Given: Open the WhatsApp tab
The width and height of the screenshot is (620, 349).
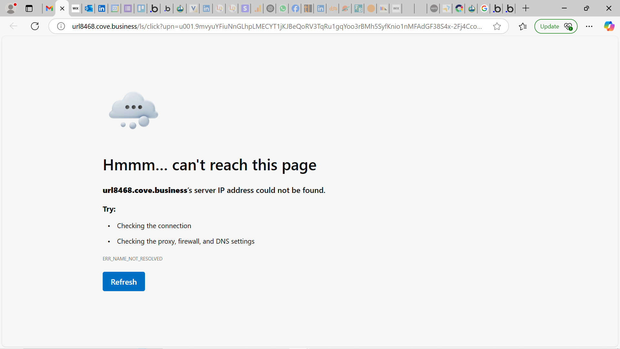Looking at the screenshot, I should 283,9.
